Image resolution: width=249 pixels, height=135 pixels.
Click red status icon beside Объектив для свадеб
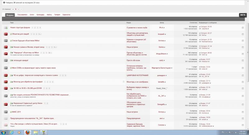[6, 34]
